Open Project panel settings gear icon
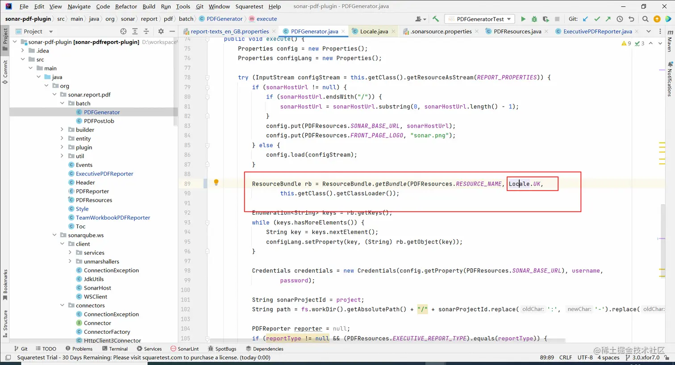This screenshot has width=675, height=365. pos(161,32)
